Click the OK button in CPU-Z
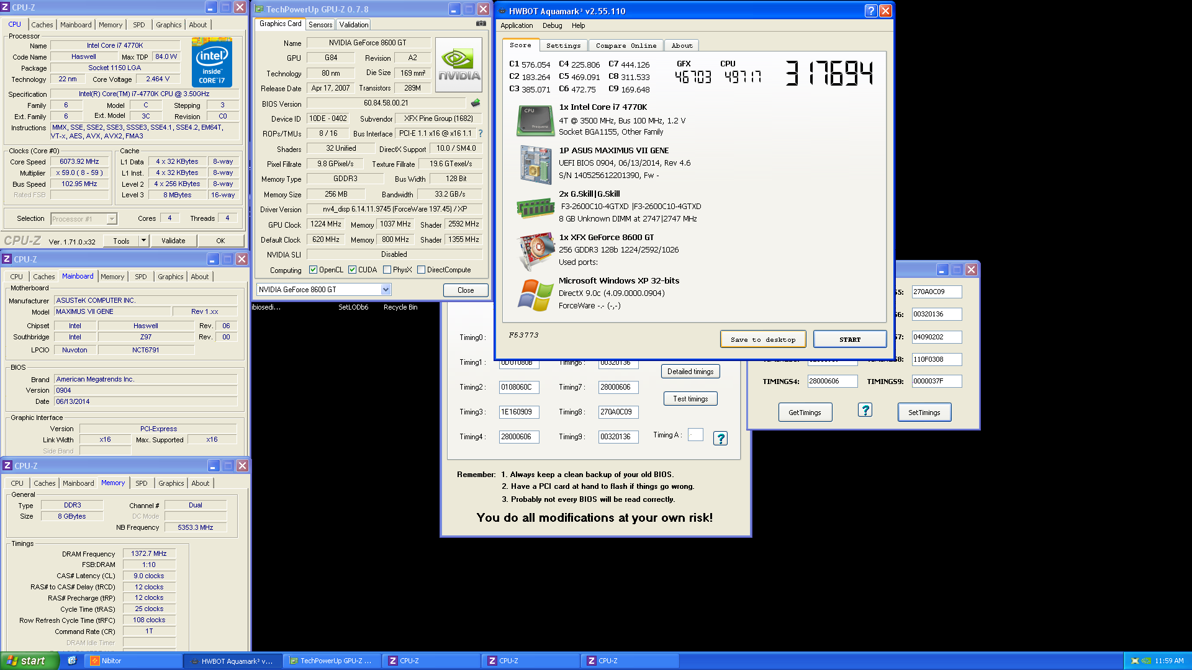 point(220,241)
